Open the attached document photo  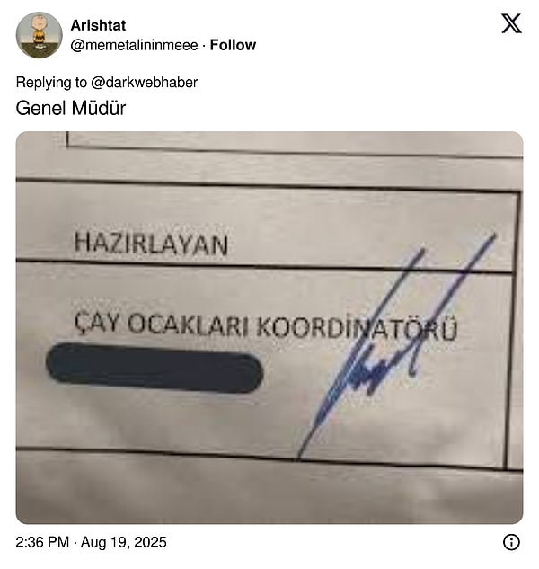pyautogui.click(x=269, y=328)
